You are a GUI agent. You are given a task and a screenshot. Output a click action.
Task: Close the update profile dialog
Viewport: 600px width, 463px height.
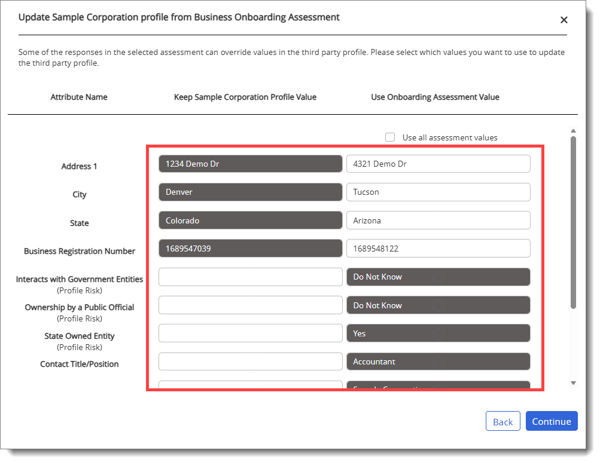564,20
